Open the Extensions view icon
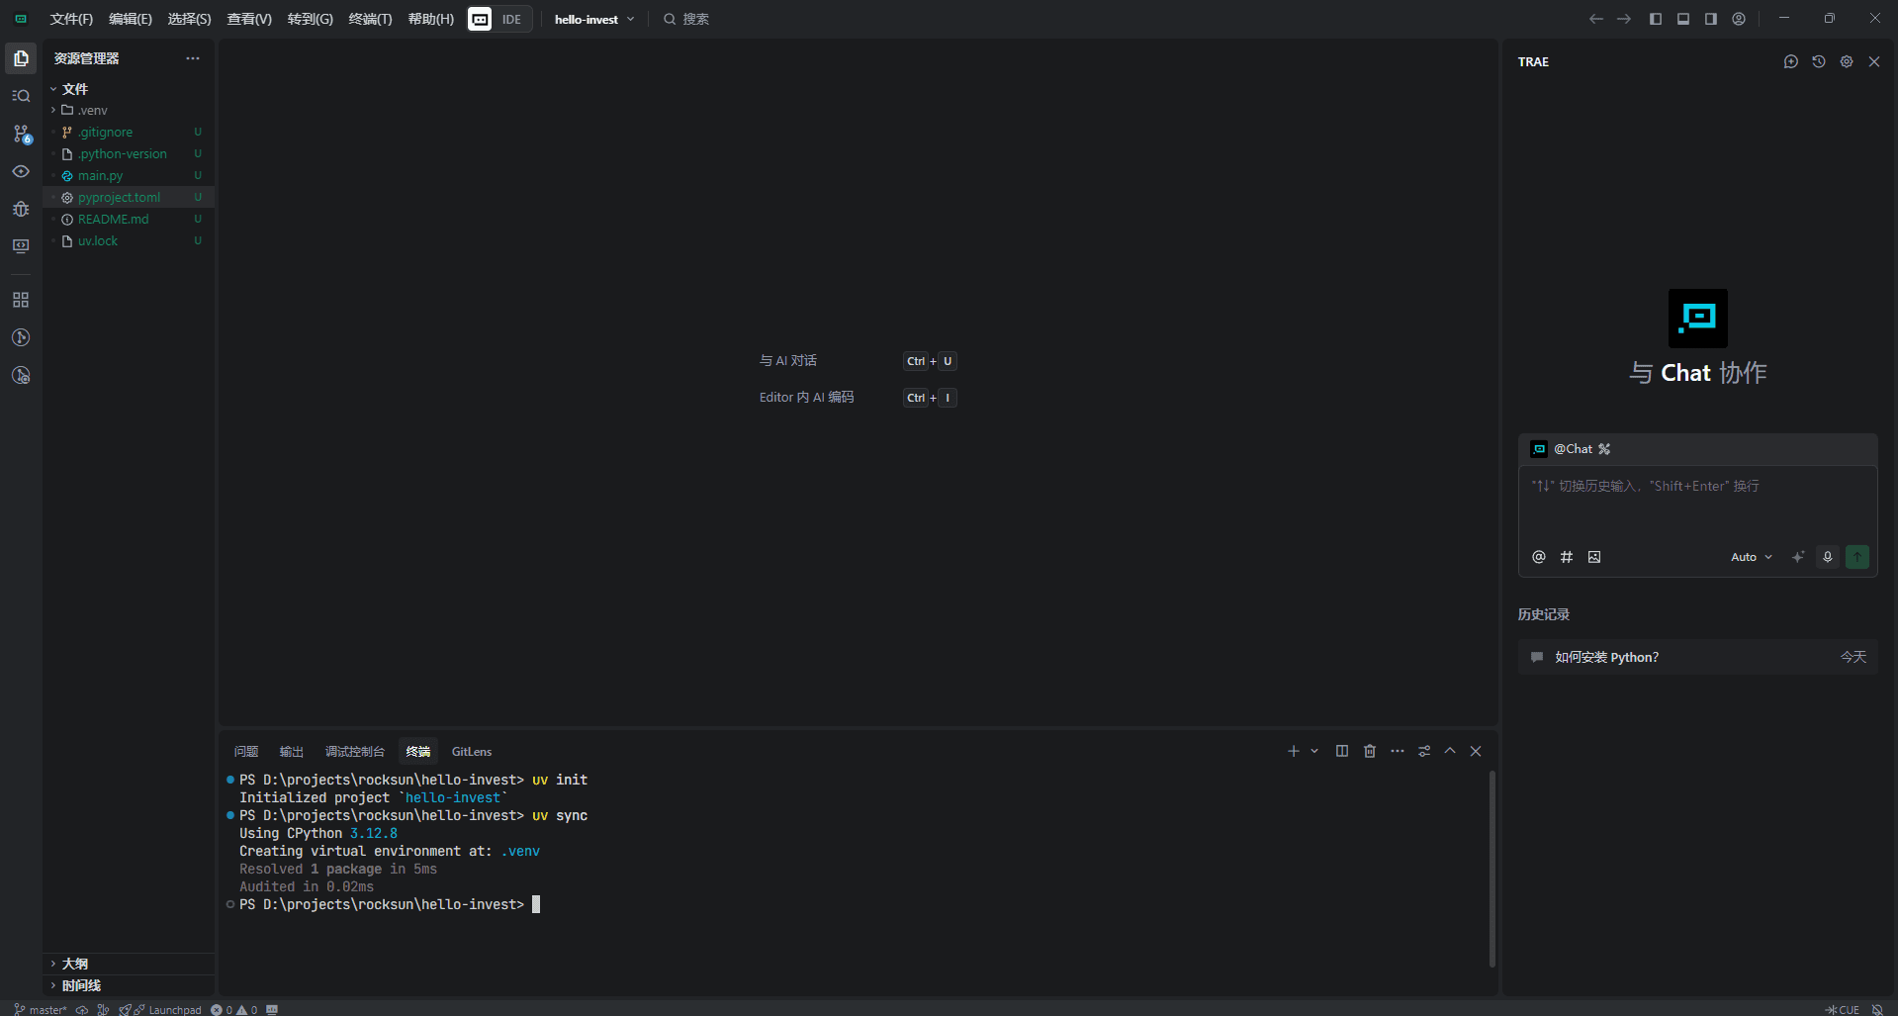The width and height of the screenshot is (1898, 1016). [21, 300]
